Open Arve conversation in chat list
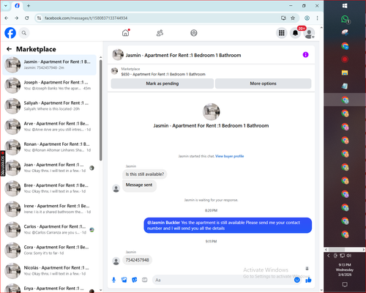The width and height of the screenshot is (366, 293). 50,127
